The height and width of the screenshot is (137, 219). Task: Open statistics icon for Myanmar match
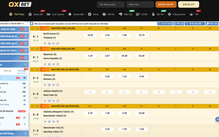pos(49,64)
